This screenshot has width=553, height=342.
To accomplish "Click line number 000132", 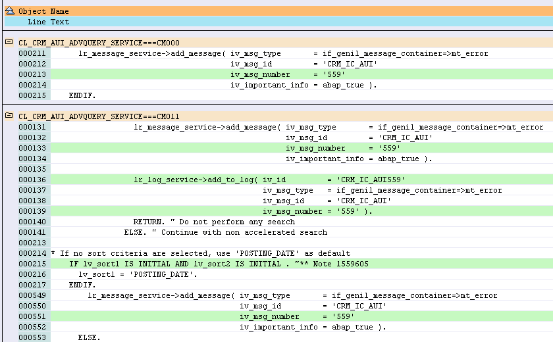I will [32, 137].
